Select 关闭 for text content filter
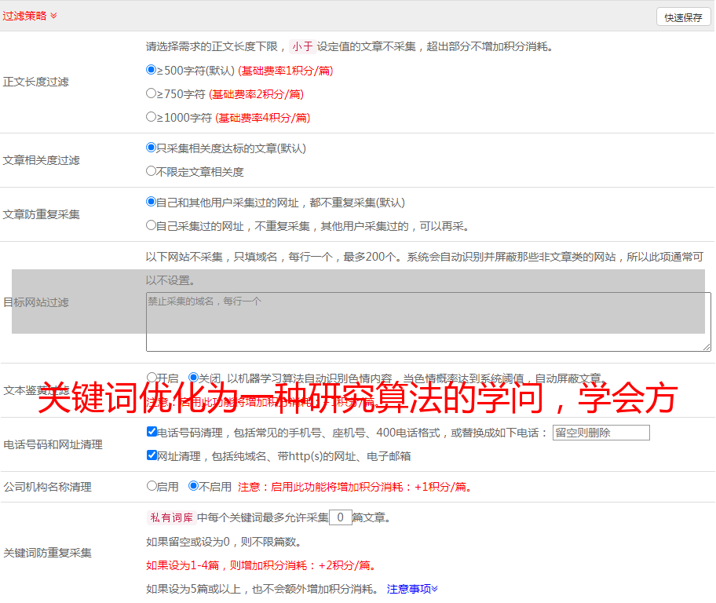716x603 pixels. (193, 378)
